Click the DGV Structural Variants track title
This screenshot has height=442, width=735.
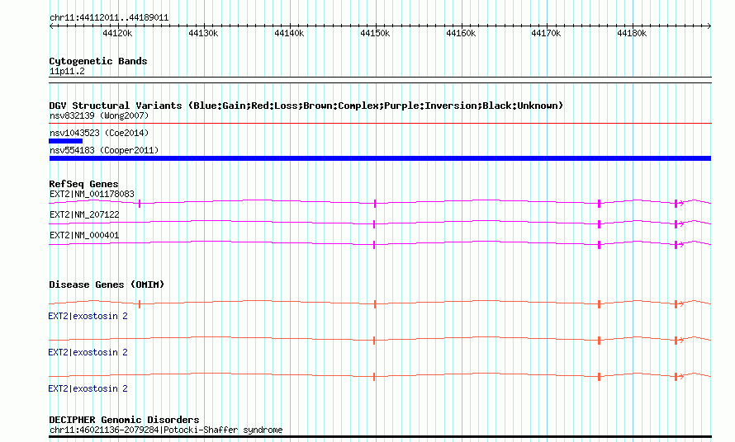306,106
